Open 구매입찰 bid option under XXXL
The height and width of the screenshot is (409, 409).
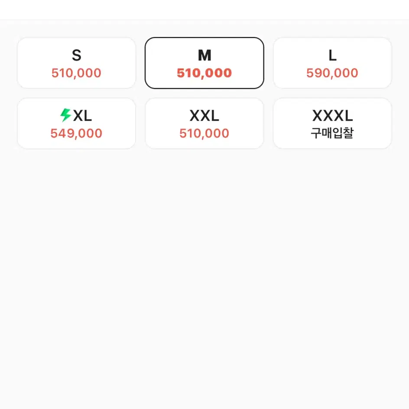(332, 133)
